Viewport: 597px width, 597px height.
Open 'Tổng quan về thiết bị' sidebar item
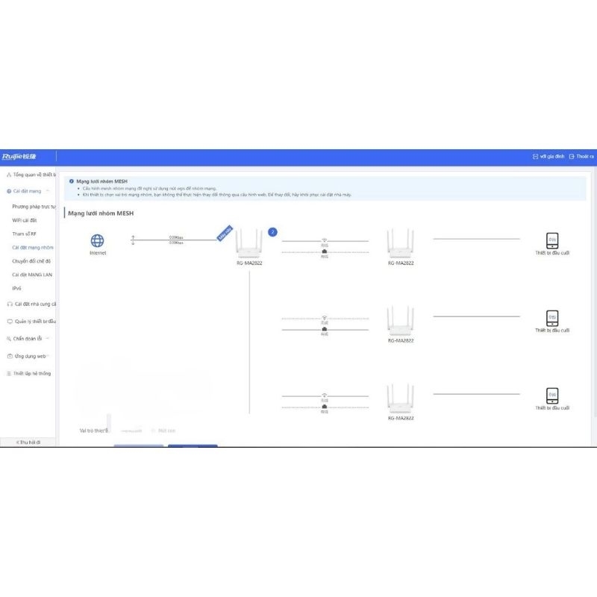pos(31,175)
